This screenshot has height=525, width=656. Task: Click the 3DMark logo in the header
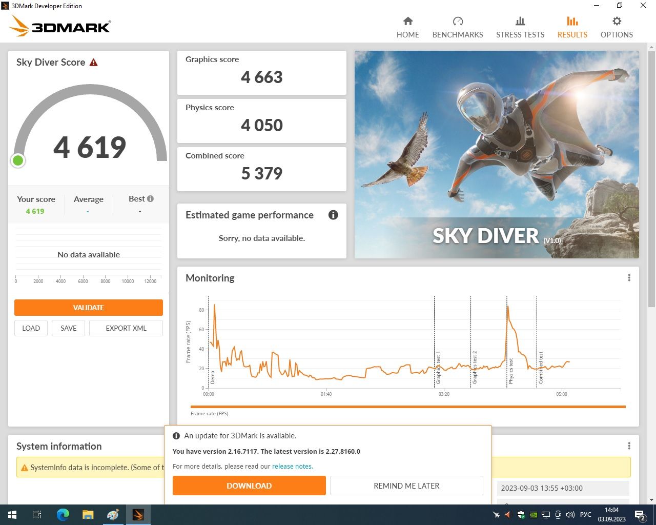(60, 26)
